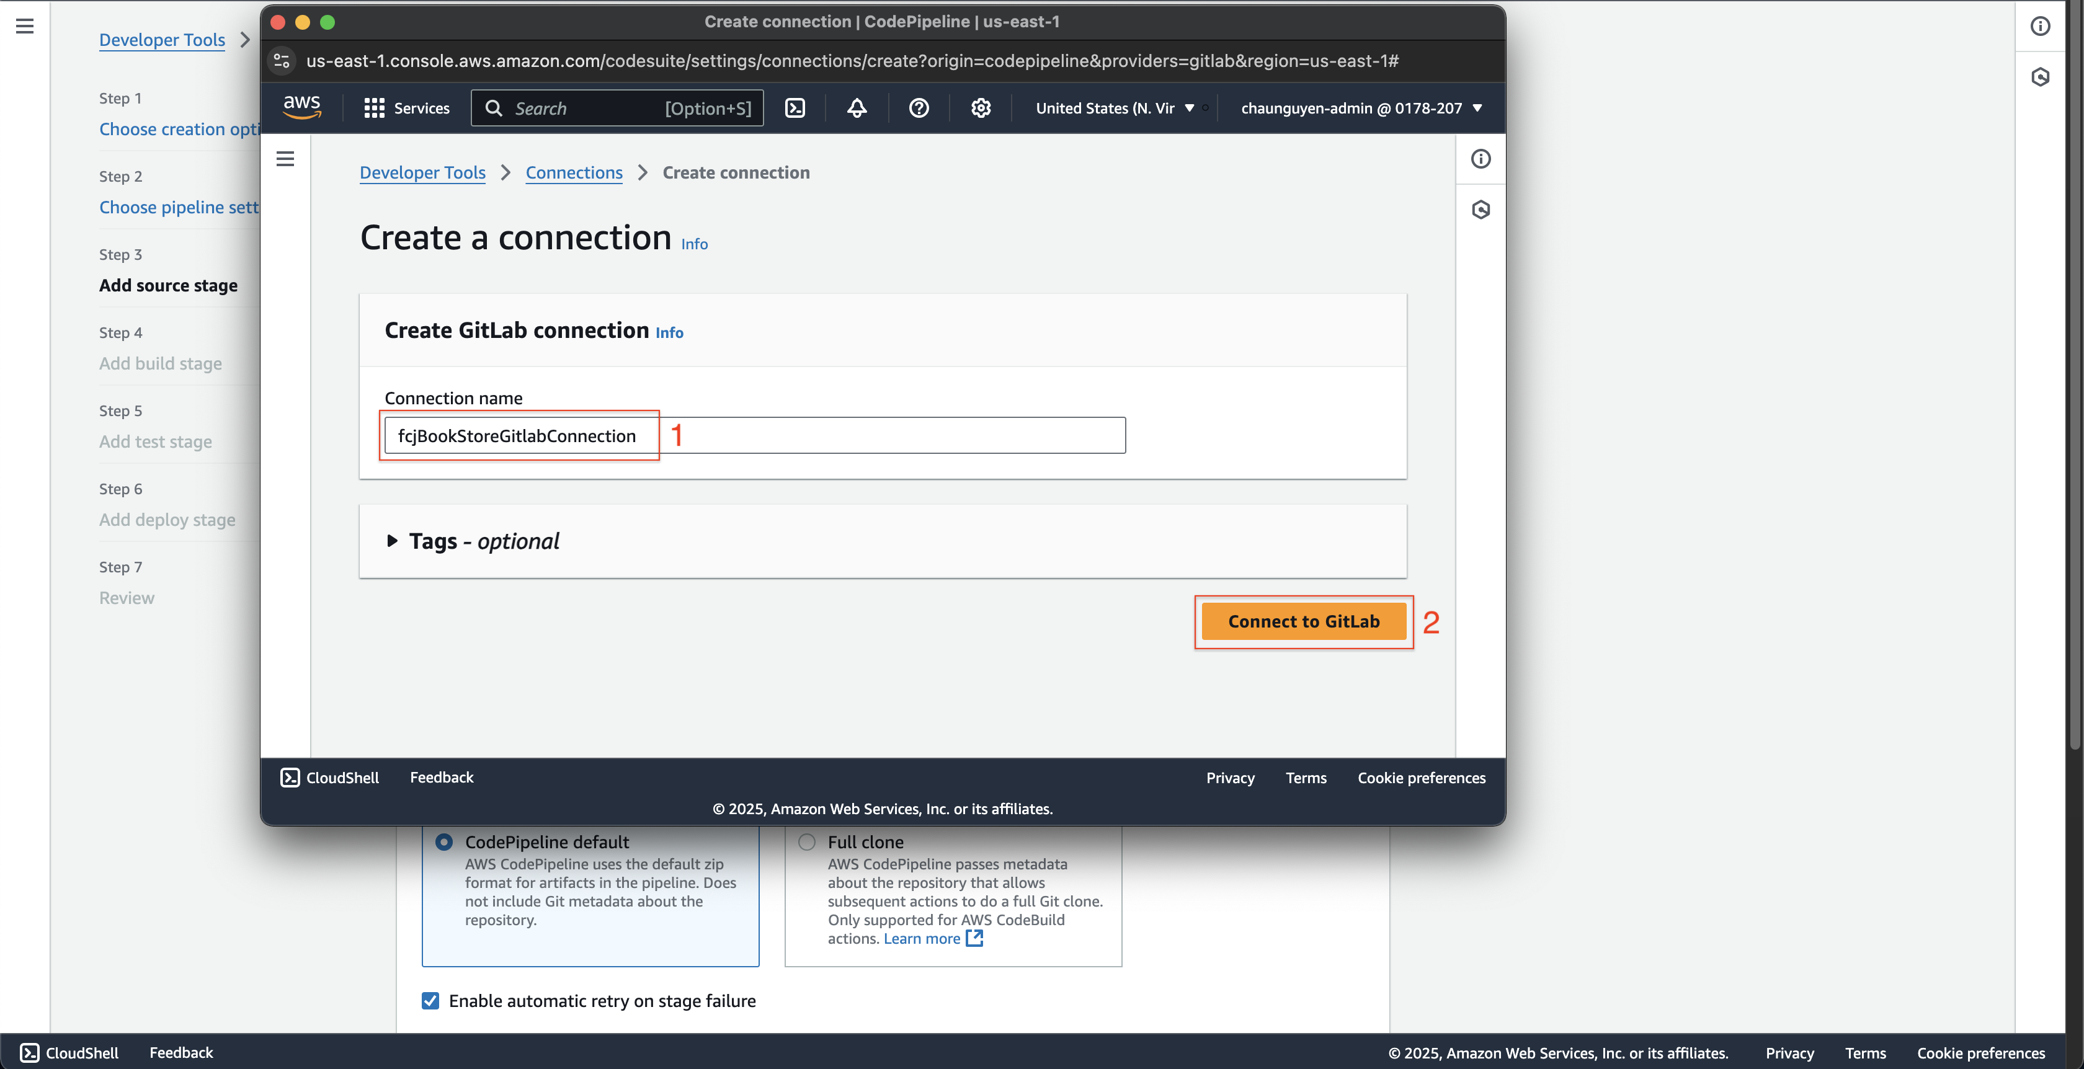The height and width of the screenshot is (1069, 2084).
Task: Select the CodePipeline default radio button
Action: point(445,840)
